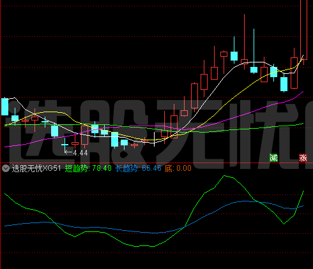Click the 短趋势 78.48 green label
The width and height of the screenshot is (313, 269).
pyautogui.click(x=88, y=168)
